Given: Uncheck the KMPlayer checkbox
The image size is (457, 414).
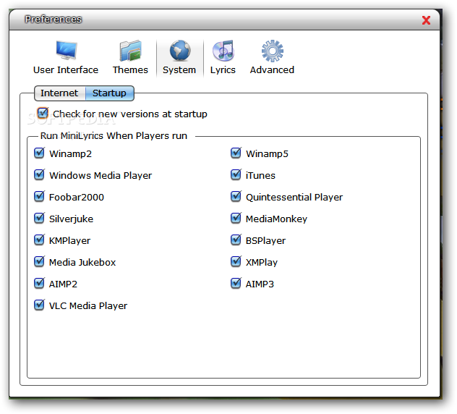Looking at the screenshot, I should [x=39, y=240].
